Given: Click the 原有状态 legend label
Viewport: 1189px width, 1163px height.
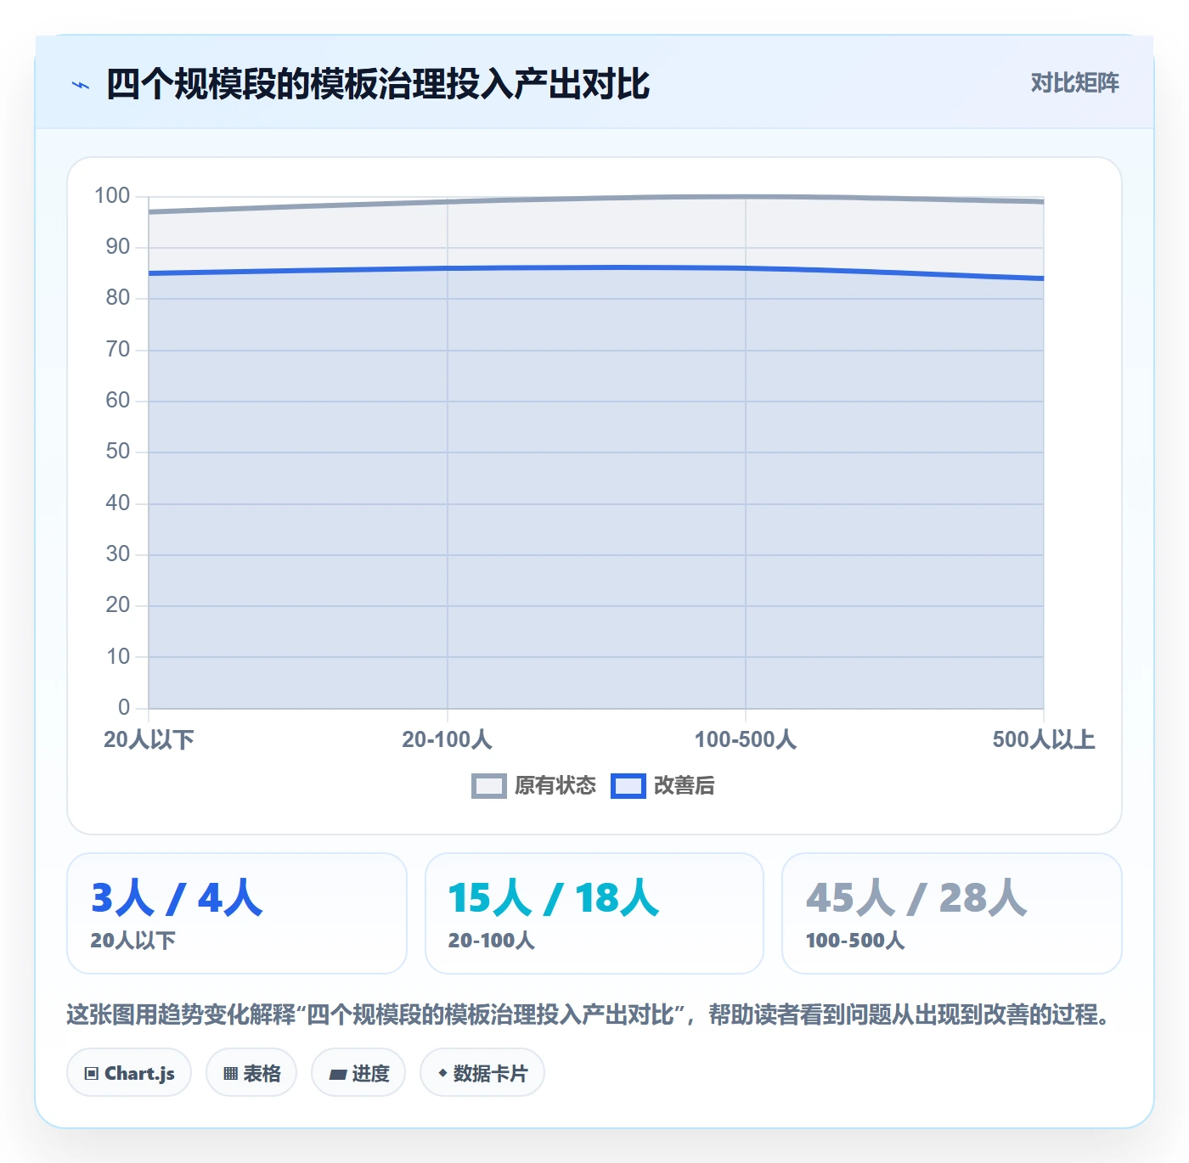Looking at the screenshot, I should pyautogui.click(x=555, y=786).
